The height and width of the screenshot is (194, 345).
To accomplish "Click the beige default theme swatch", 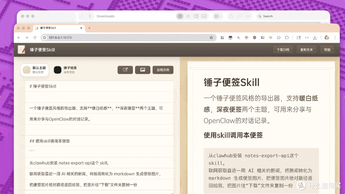I will click(x=26, y=70).
